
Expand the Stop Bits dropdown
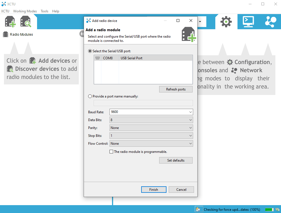pyautogui.click(x=151, y=136)
